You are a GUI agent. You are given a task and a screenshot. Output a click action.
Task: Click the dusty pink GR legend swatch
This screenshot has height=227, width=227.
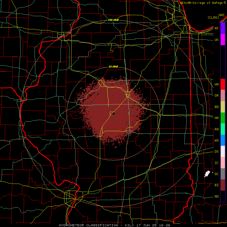click(223, 95)
